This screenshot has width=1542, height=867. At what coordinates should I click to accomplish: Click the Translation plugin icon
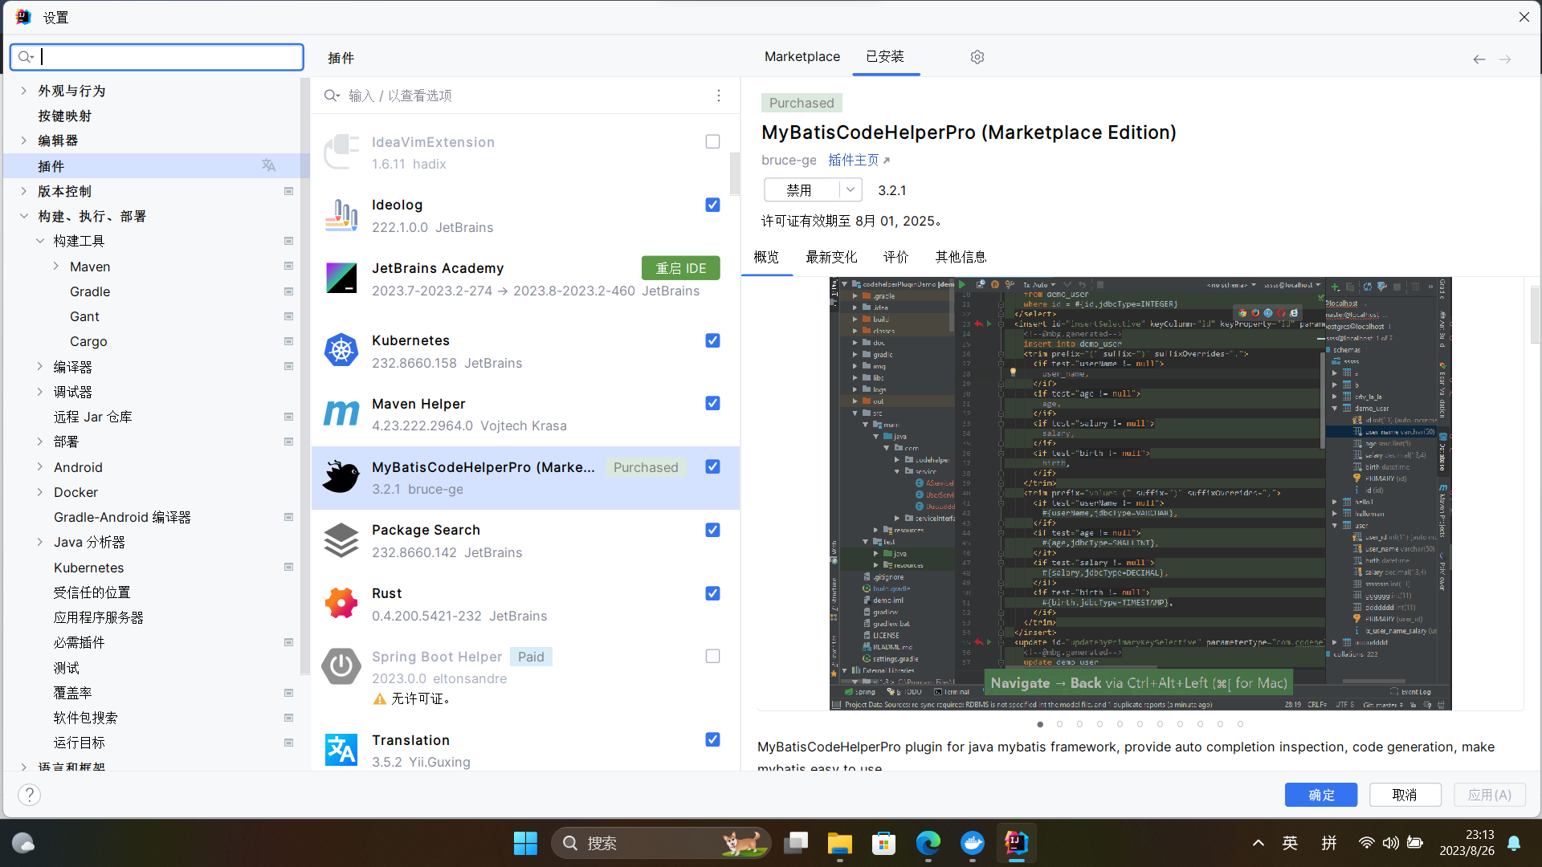(341, 750)
